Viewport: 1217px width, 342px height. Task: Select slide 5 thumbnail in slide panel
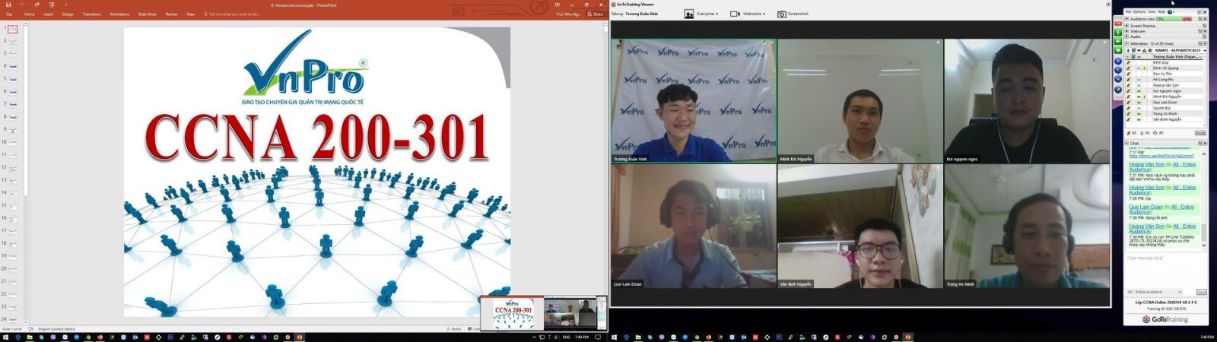pyautogui.click(x=12, y=79)
